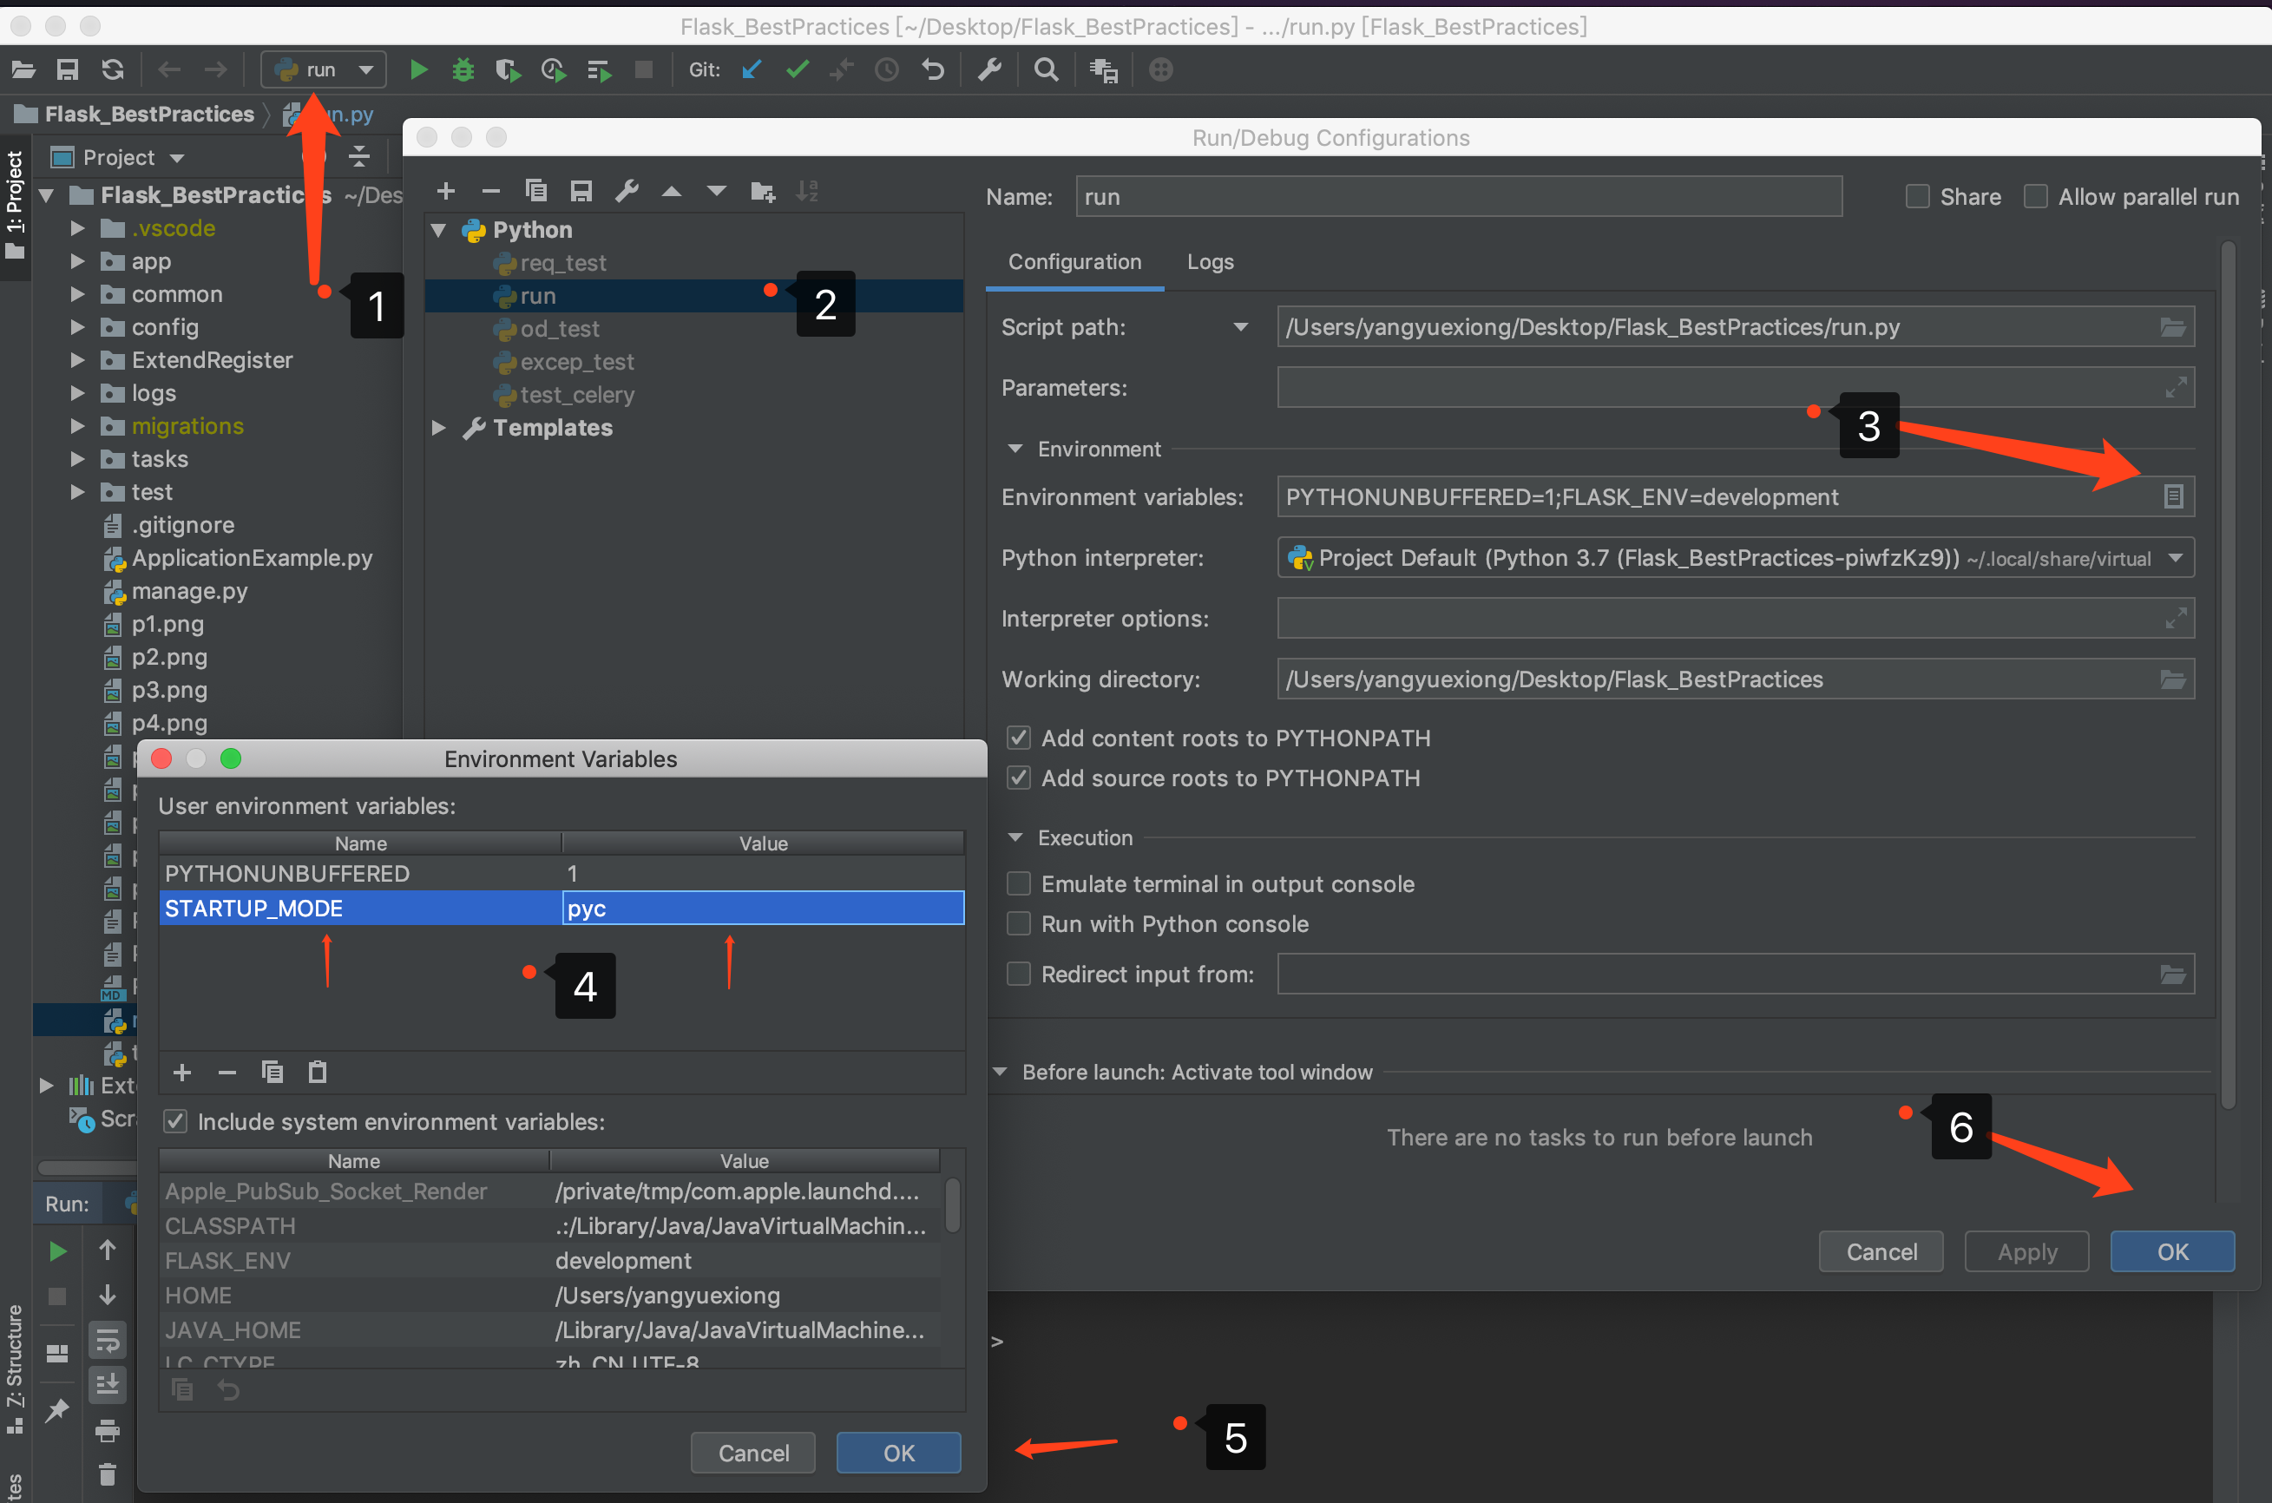Expand the Templates tree node

point(439,429)
